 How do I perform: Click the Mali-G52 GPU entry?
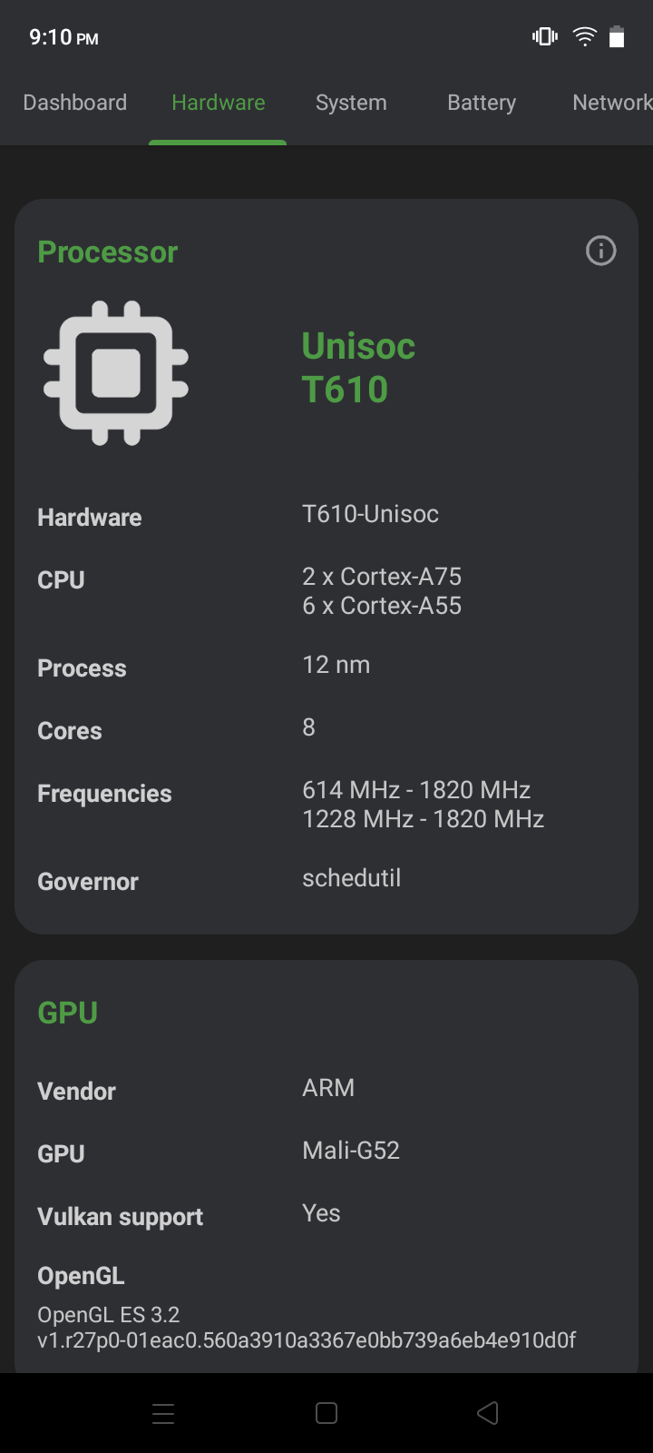pyautogui.click(x=350, y=1150)
